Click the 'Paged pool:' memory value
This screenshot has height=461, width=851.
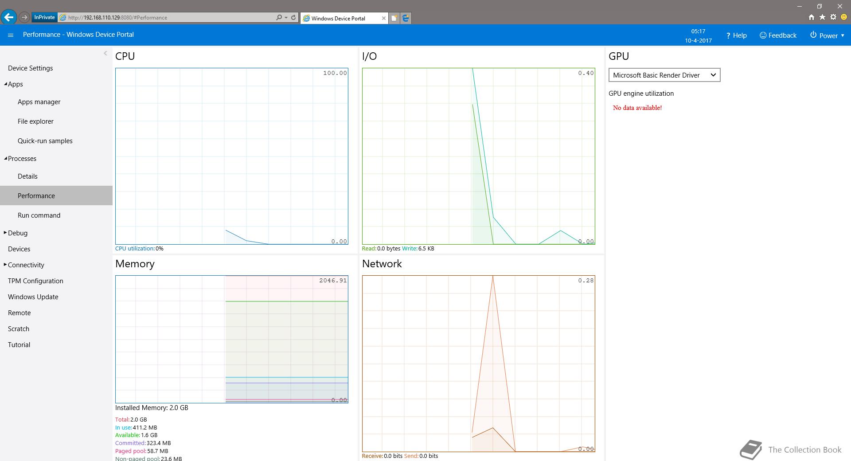pyautogui.click(x=157, y=451)
